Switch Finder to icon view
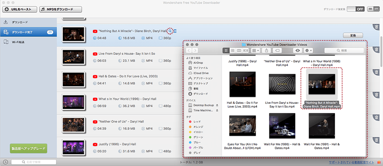383x166 pixels. click(x=226, y=50)
